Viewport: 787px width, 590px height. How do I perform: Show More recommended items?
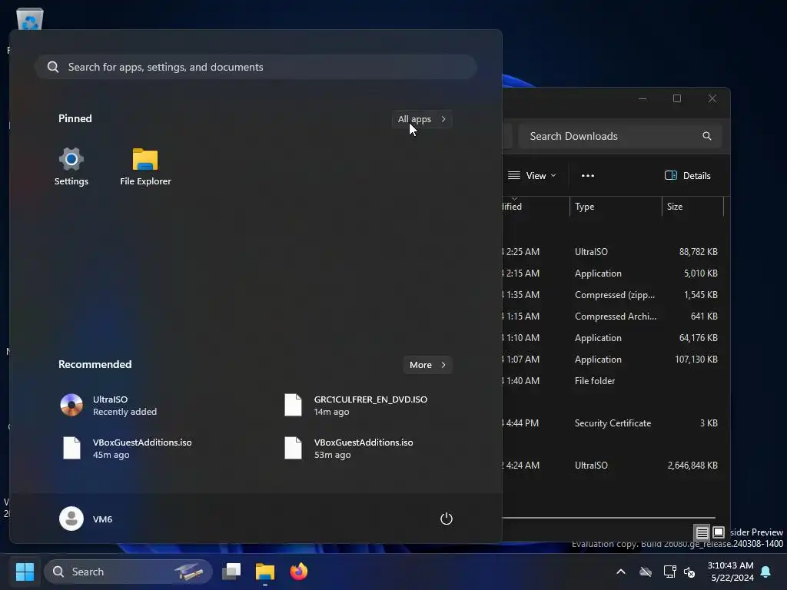coord(427,365)
